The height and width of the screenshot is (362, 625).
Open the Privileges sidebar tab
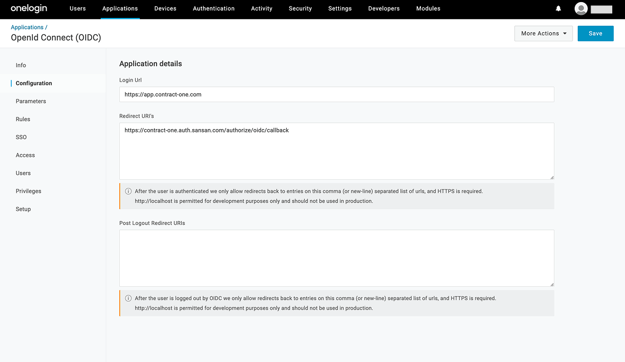(28, 191)
